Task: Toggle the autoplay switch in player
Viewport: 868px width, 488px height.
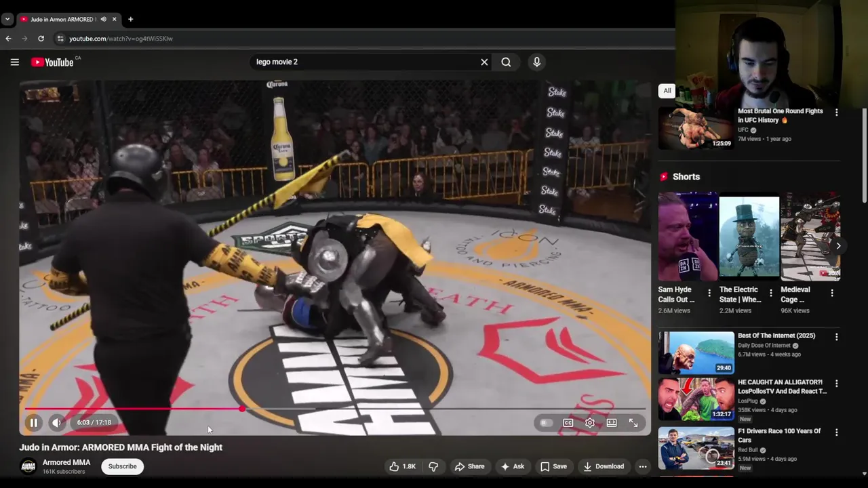Action: (x=546, y=422)
